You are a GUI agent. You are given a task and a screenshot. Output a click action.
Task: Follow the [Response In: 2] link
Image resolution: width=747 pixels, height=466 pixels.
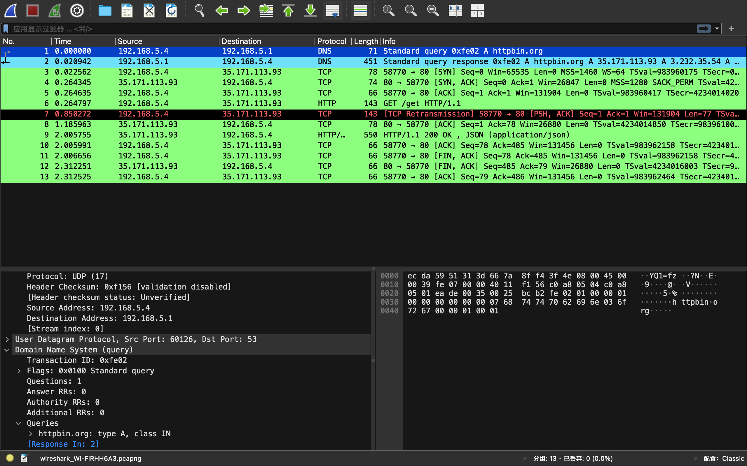tap(63, 444)
